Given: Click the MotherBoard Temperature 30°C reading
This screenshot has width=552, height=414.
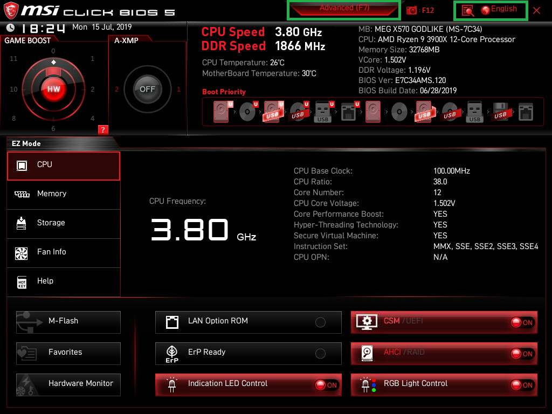Looking at the screenshot, I should 259,73.
